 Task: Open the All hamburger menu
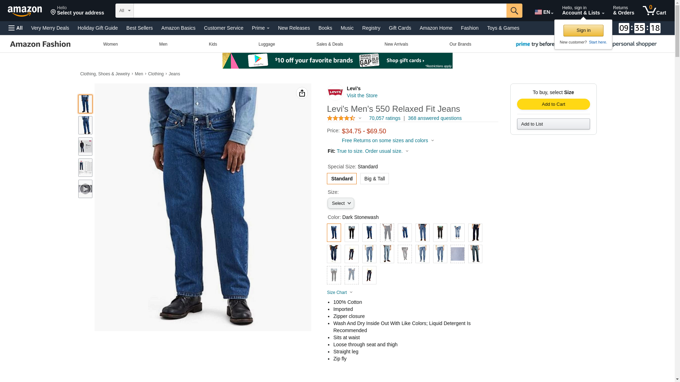tap(16, 28)
